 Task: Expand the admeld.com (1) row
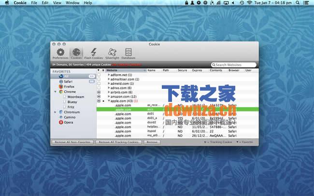pyautogui.click(x=109, y=84)
